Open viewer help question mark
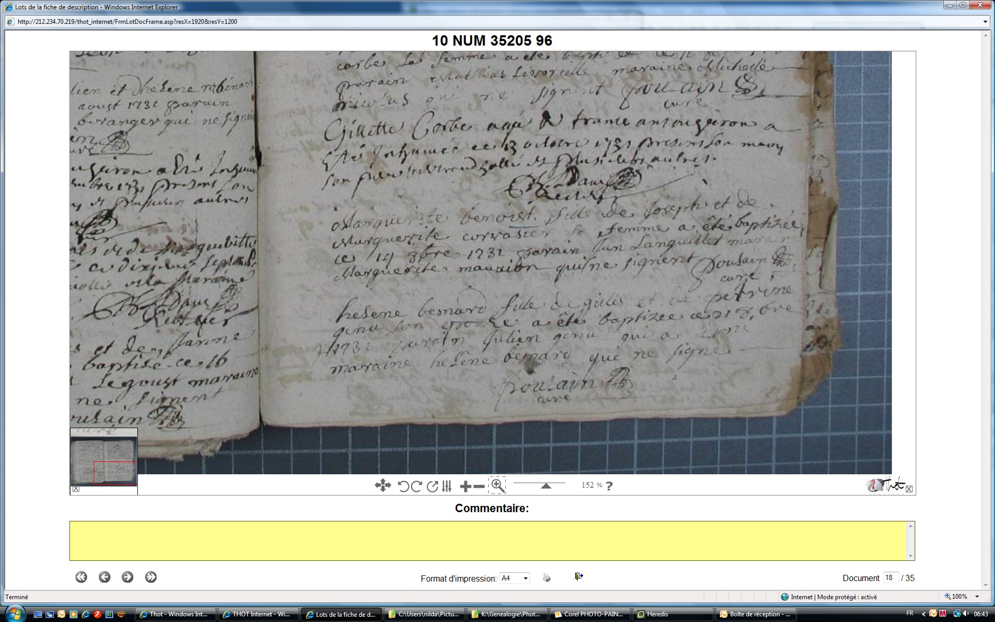995x622 pixels. [x=609, y=486]
